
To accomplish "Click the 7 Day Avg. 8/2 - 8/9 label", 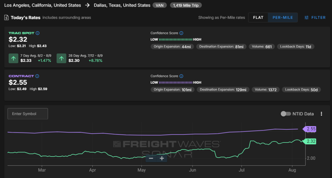I will [36, 55].
